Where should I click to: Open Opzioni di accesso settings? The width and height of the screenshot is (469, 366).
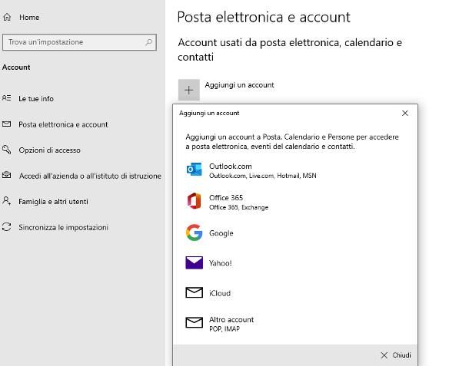click(50, 150)
